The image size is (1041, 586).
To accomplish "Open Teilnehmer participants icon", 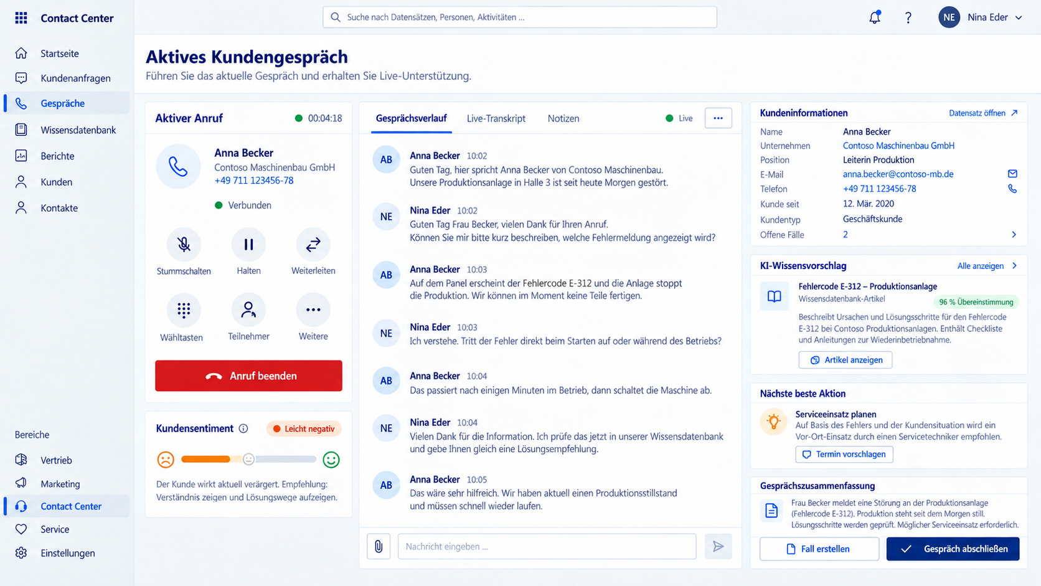I will point(248,310).
